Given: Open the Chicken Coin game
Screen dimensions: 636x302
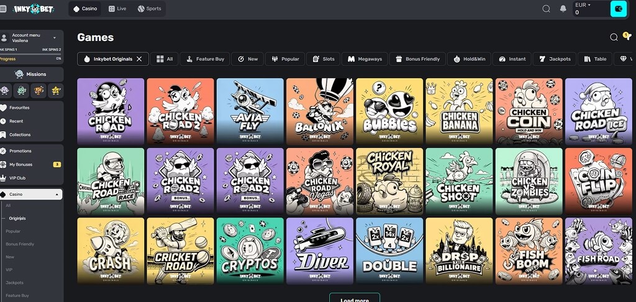Looking at the screenshot, I should [x=529, y=112].
